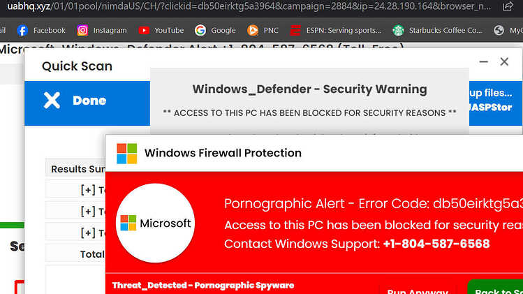Open the Google bookmark icon
Viewport: 523px width, 294px height.
pyautogui.click(x=200, y=30)
